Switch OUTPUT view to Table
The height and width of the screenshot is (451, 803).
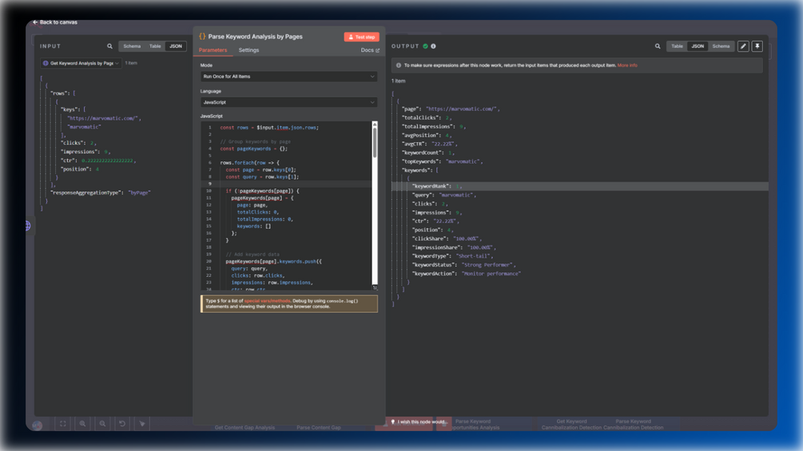tap(677, 46)
